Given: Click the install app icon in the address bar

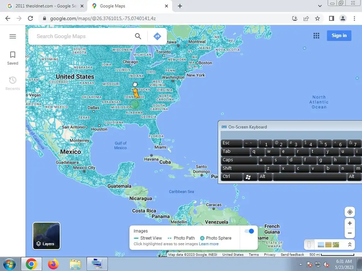Looking at the screenshot, I should (295, 18).
